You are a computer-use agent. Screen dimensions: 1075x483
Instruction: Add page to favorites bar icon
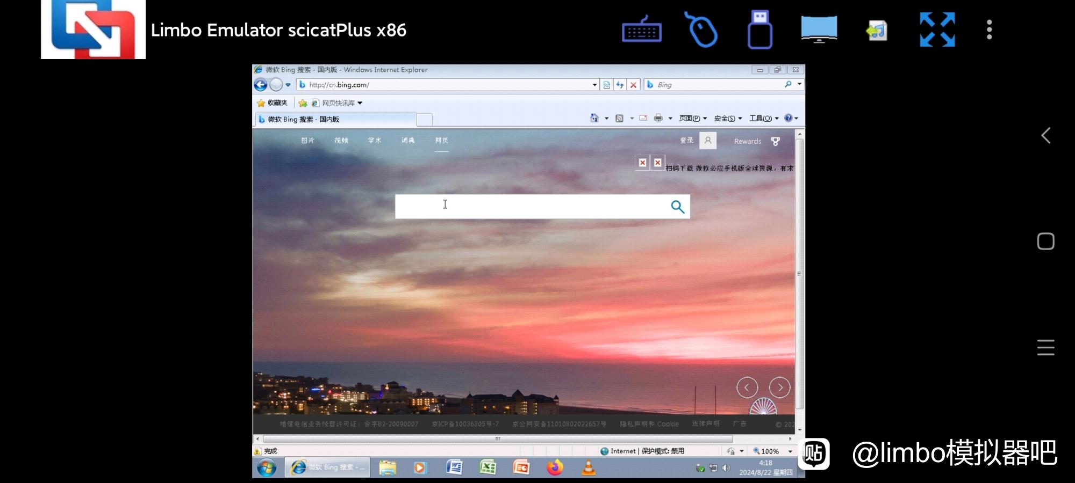coord(303,103)
